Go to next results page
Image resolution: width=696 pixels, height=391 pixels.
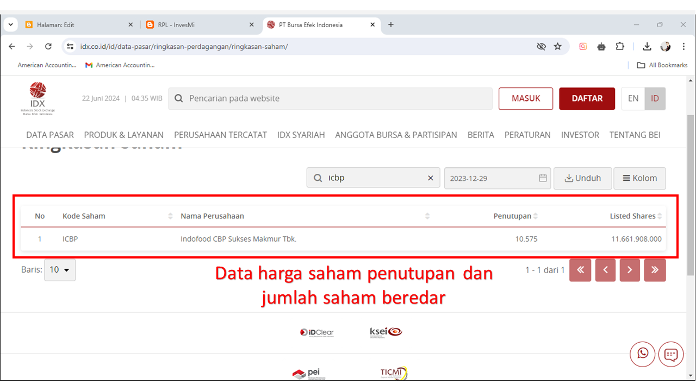coord(630,270)
